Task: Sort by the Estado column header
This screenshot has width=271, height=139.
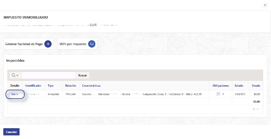Action: coord(239,86)
